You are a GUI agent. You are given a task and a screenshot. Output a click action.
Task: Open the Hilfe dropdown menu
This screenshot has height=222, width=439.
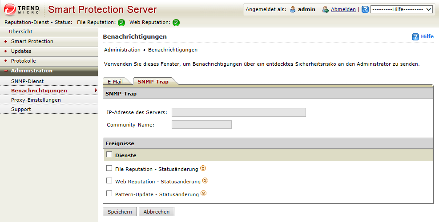point(402,9)
